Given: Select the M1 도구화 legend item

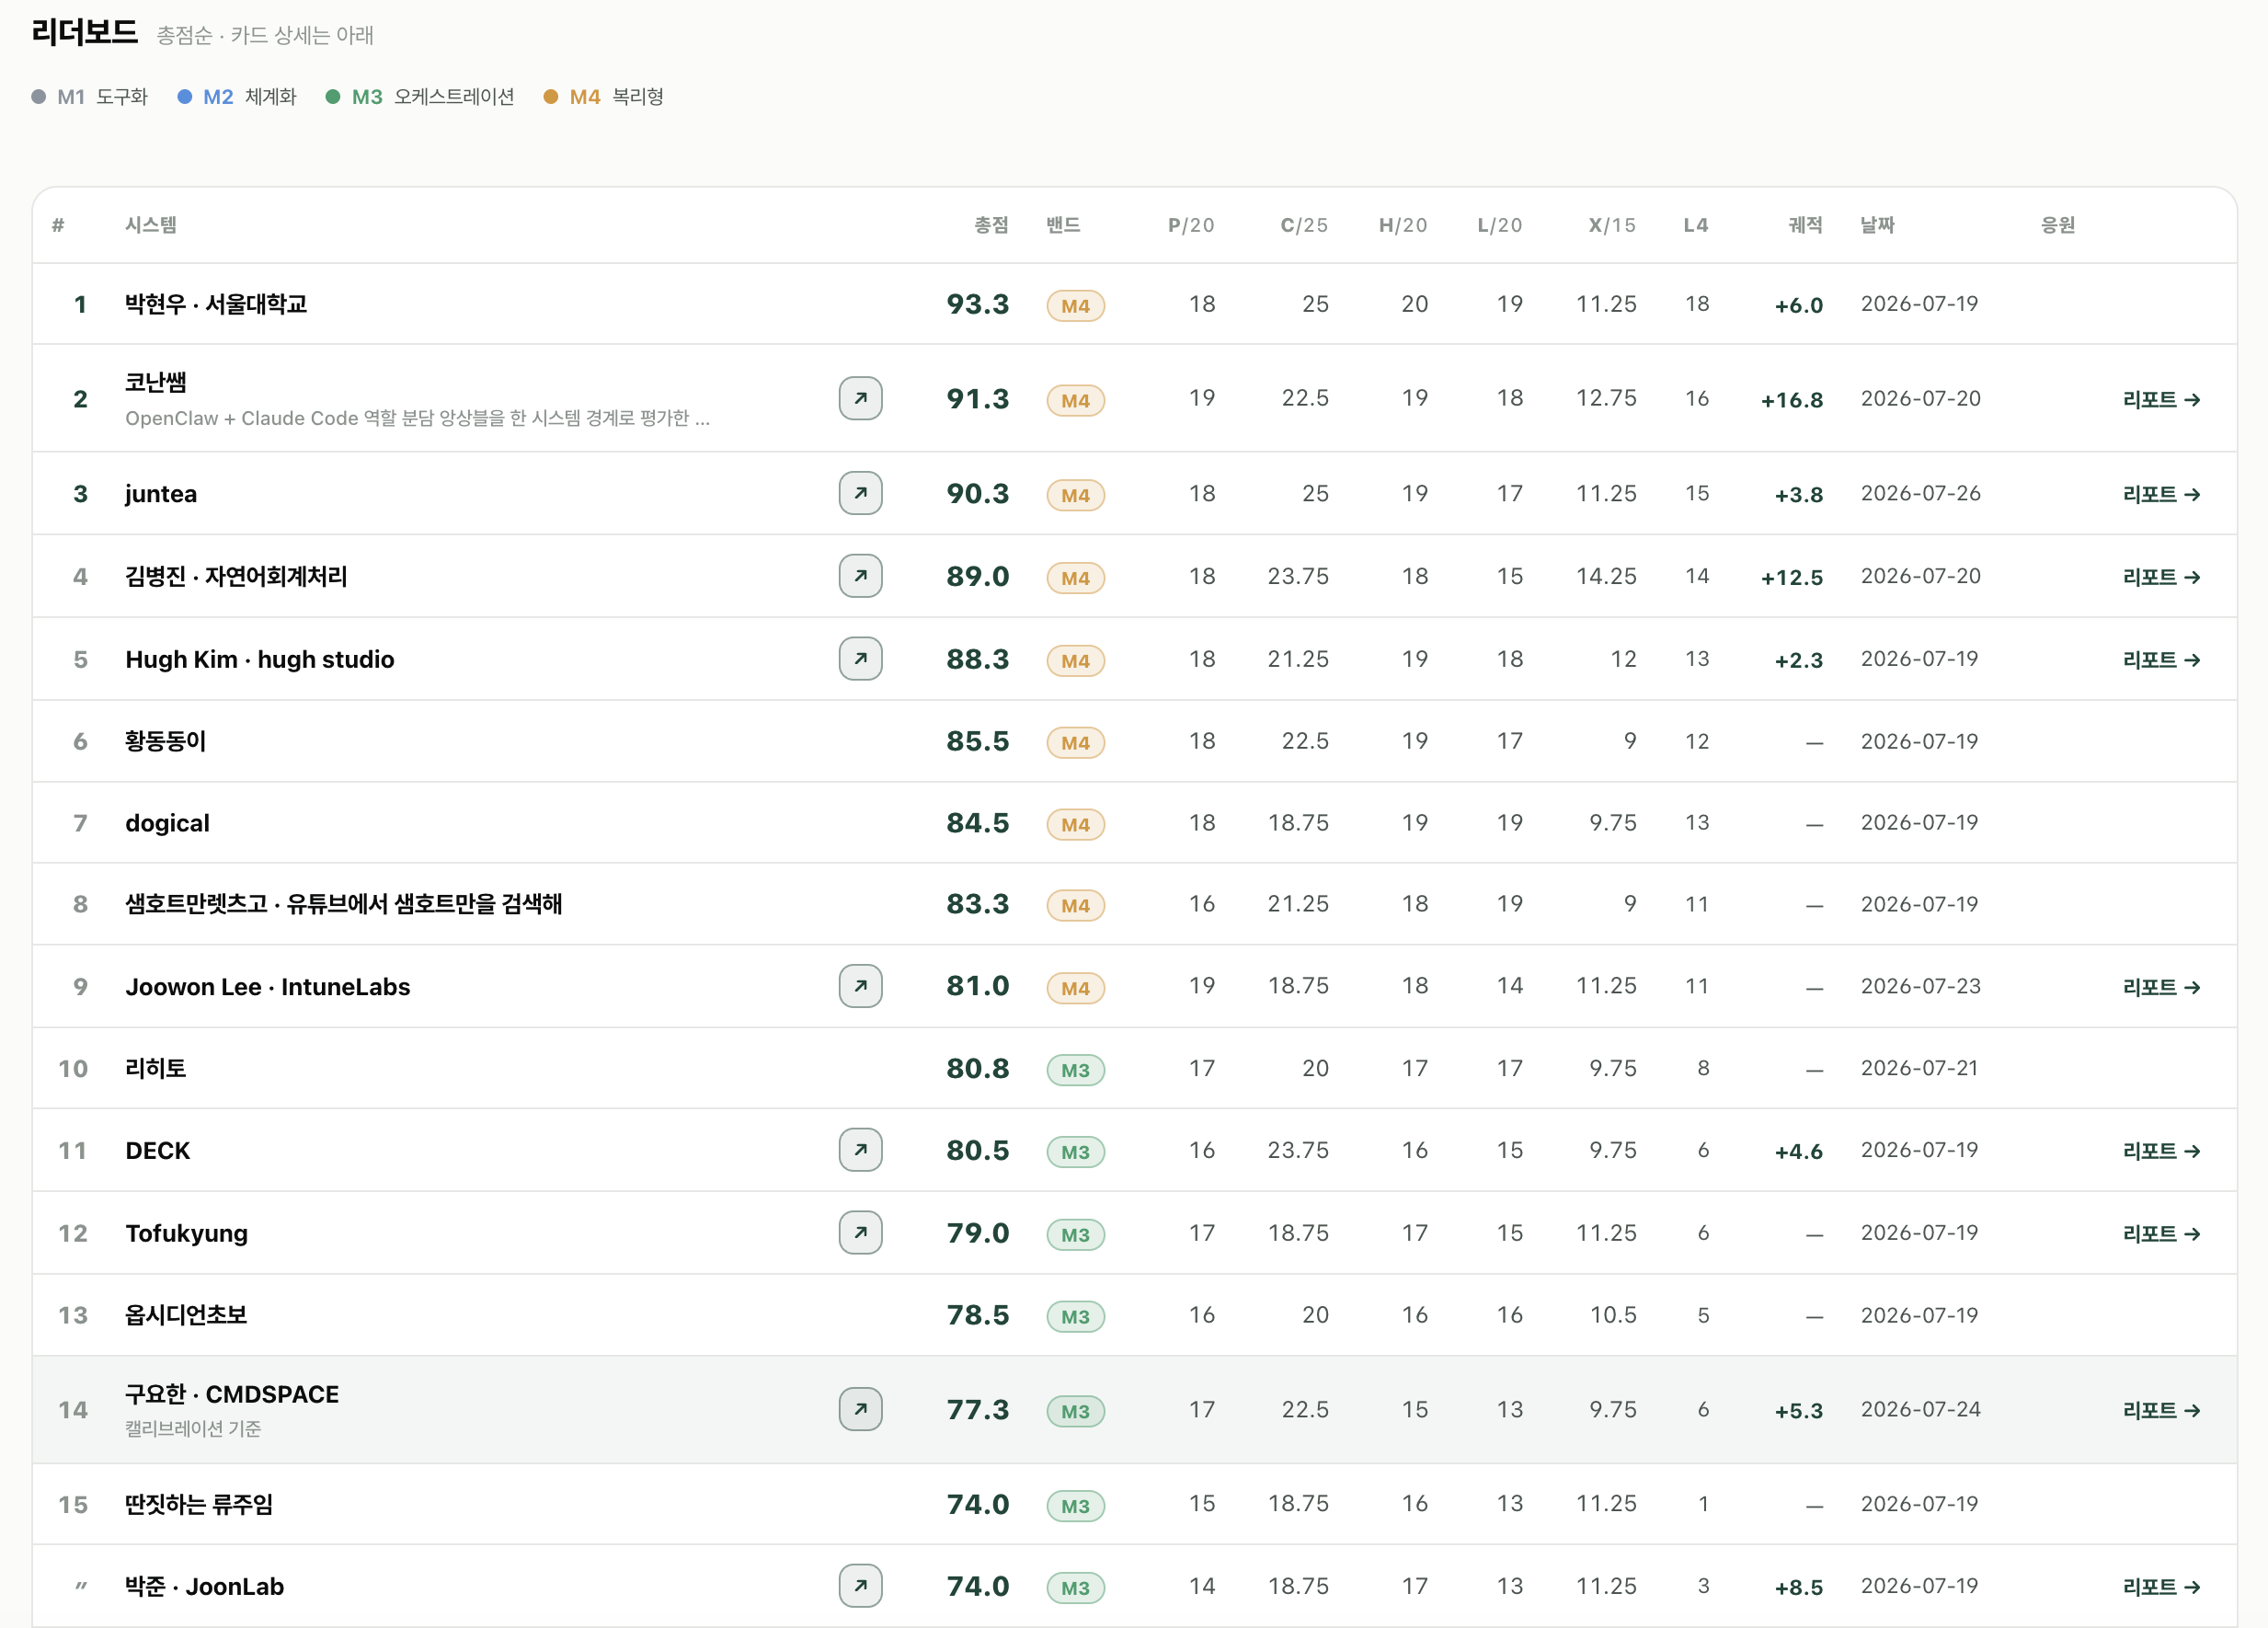Looking at the screenshot, I should pos(90,97).
